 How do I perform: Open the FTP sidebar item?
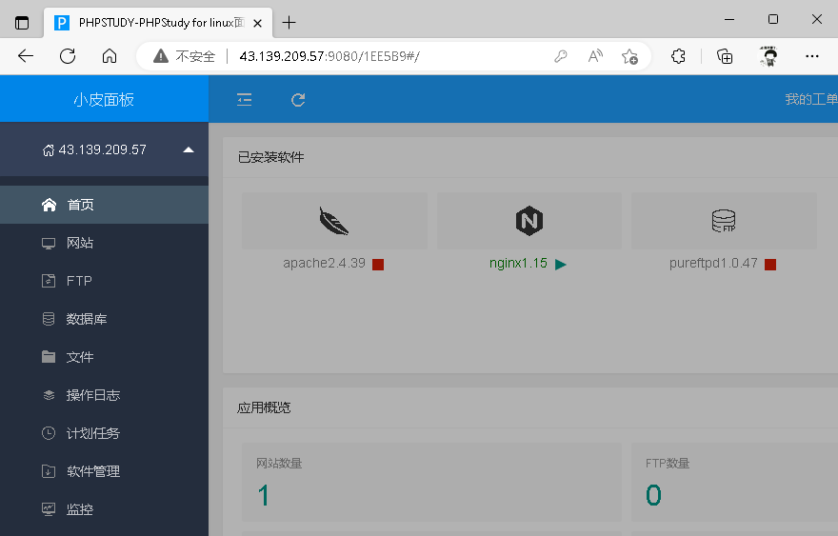[x=104, y=281]
